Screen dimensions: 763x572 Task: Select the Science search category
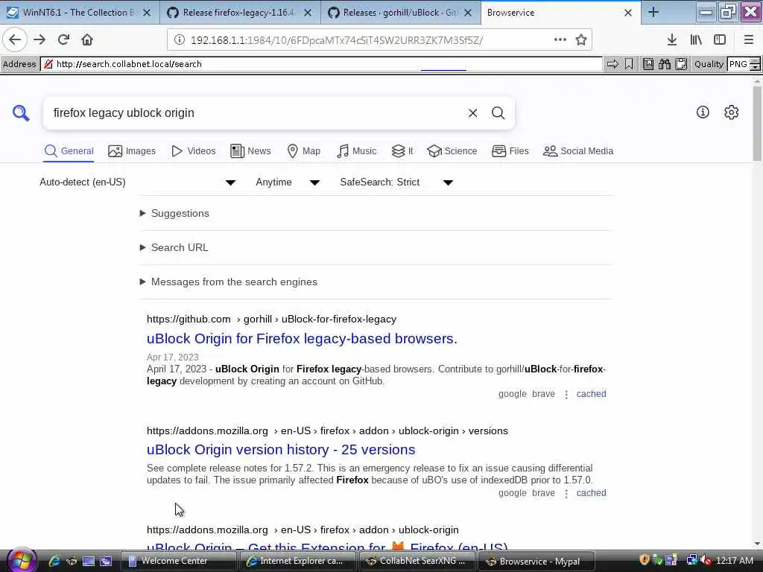tap(452, 151)
